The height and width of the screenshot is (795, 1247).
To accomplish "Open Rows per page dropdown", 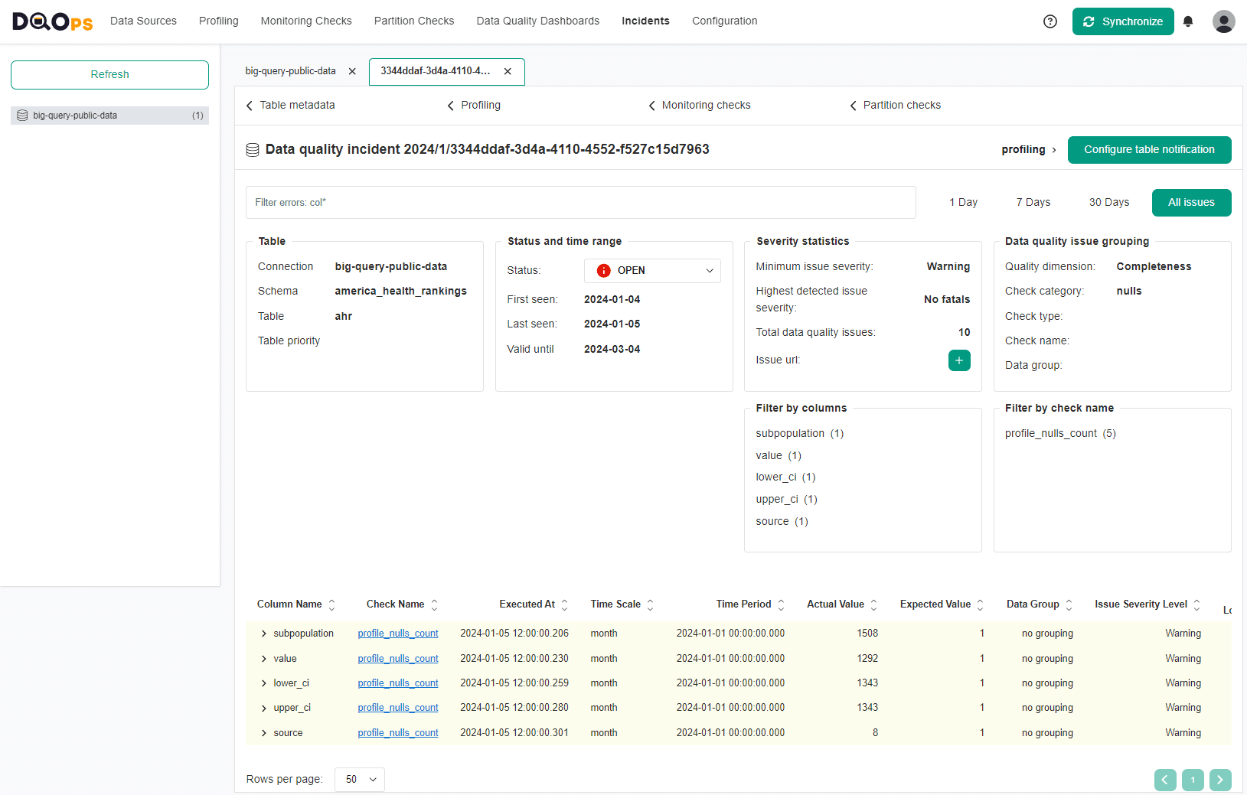I will point(360,780).
